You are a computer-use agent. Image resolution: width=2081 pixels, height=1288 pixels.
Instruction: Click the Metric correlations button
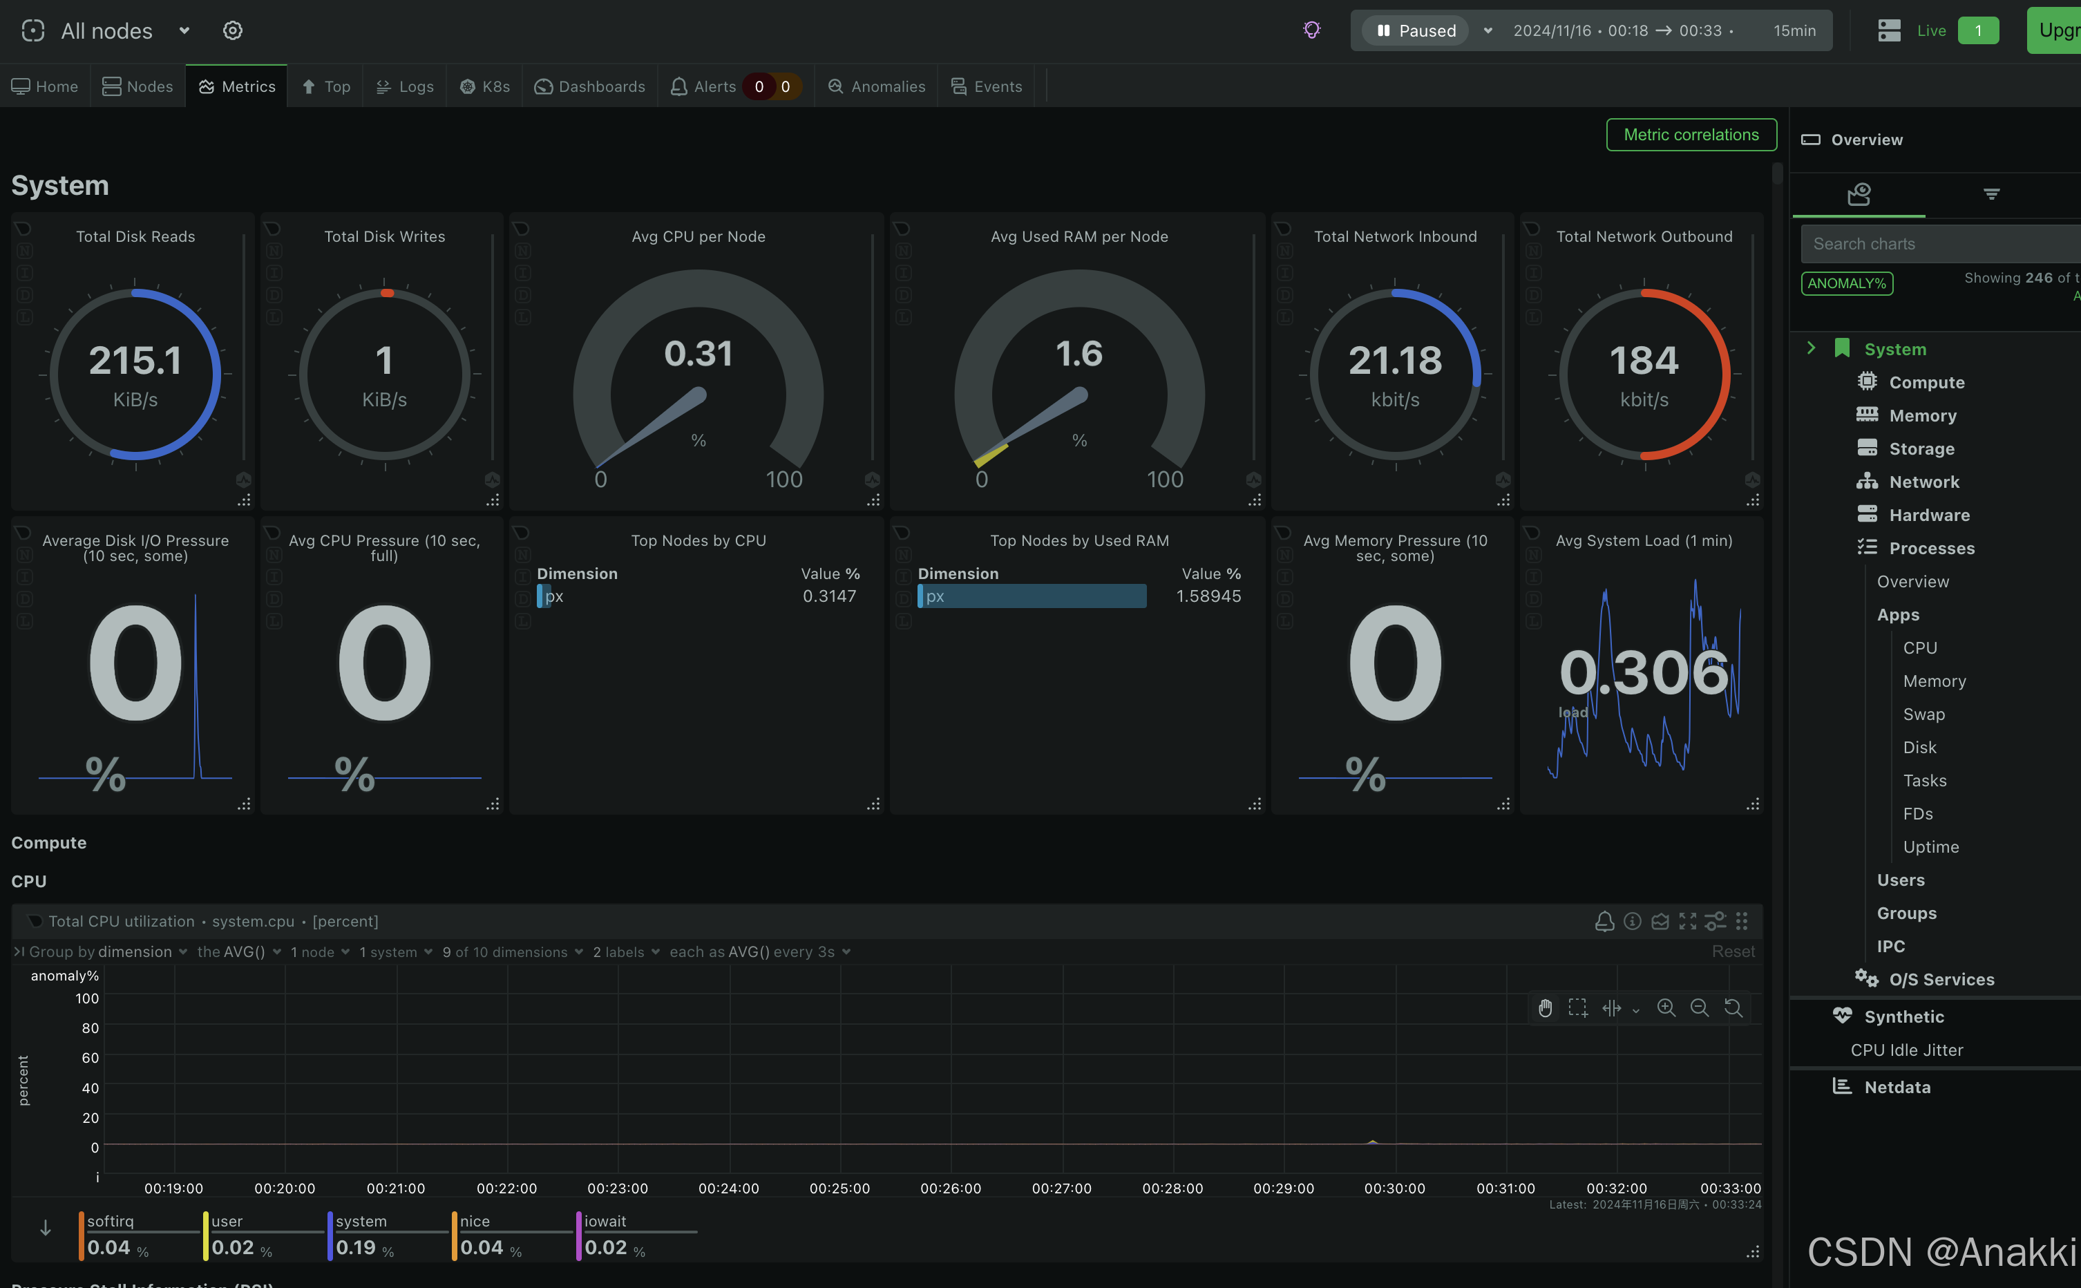[1690, 135]
